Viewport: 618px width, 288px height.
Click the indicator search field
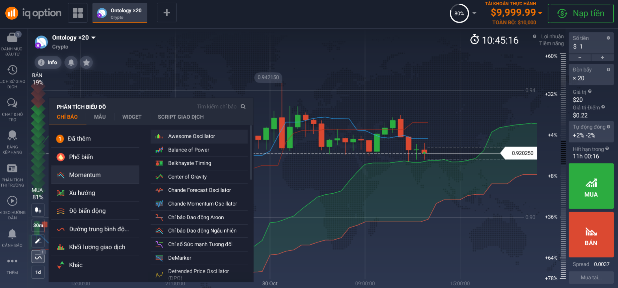pos(217,107)
